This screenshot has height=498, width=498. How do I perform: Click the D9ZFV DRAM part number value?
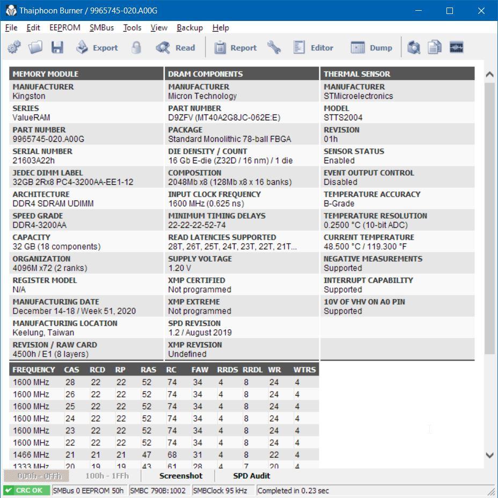click(x=224, y=118)
